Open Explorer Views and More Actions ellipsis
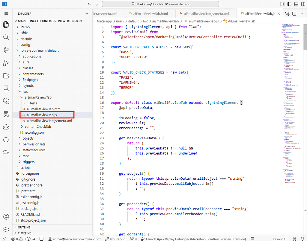307x241 pixels. tap(86, 13)
